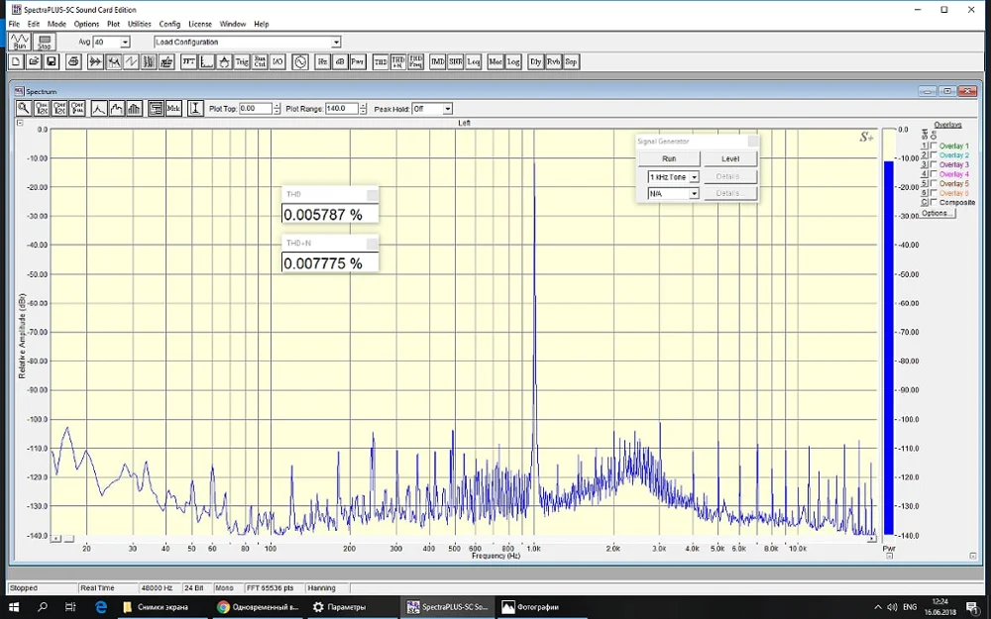Viewport: 991px width, 619px height.
Task: Click the SNR toolbar icon
Action: [x=455, y=61]
